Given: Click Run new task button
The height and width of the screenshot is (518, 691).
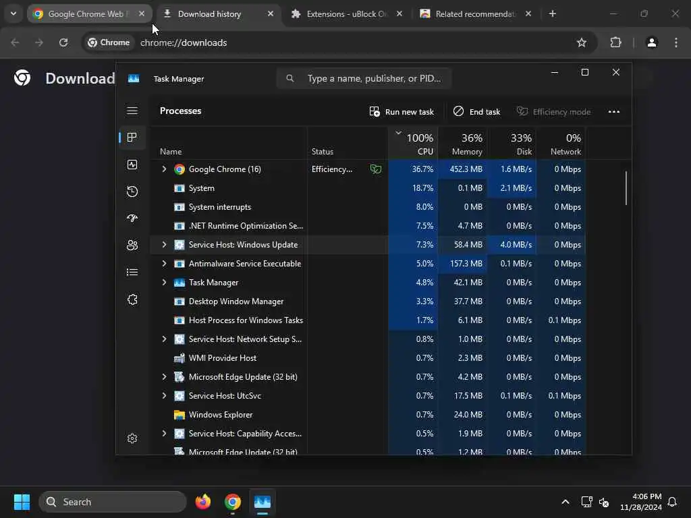Looking at the screenshot, I should [x=402, y=111].
